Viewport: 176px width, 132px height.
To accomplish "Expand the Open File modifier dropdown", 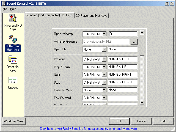I will pyautogui.click(x=104, y=49).
